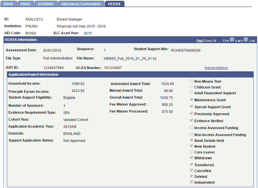
Task: Click the Domicile value ENGLAND
Action: click(x=72, y=134)
